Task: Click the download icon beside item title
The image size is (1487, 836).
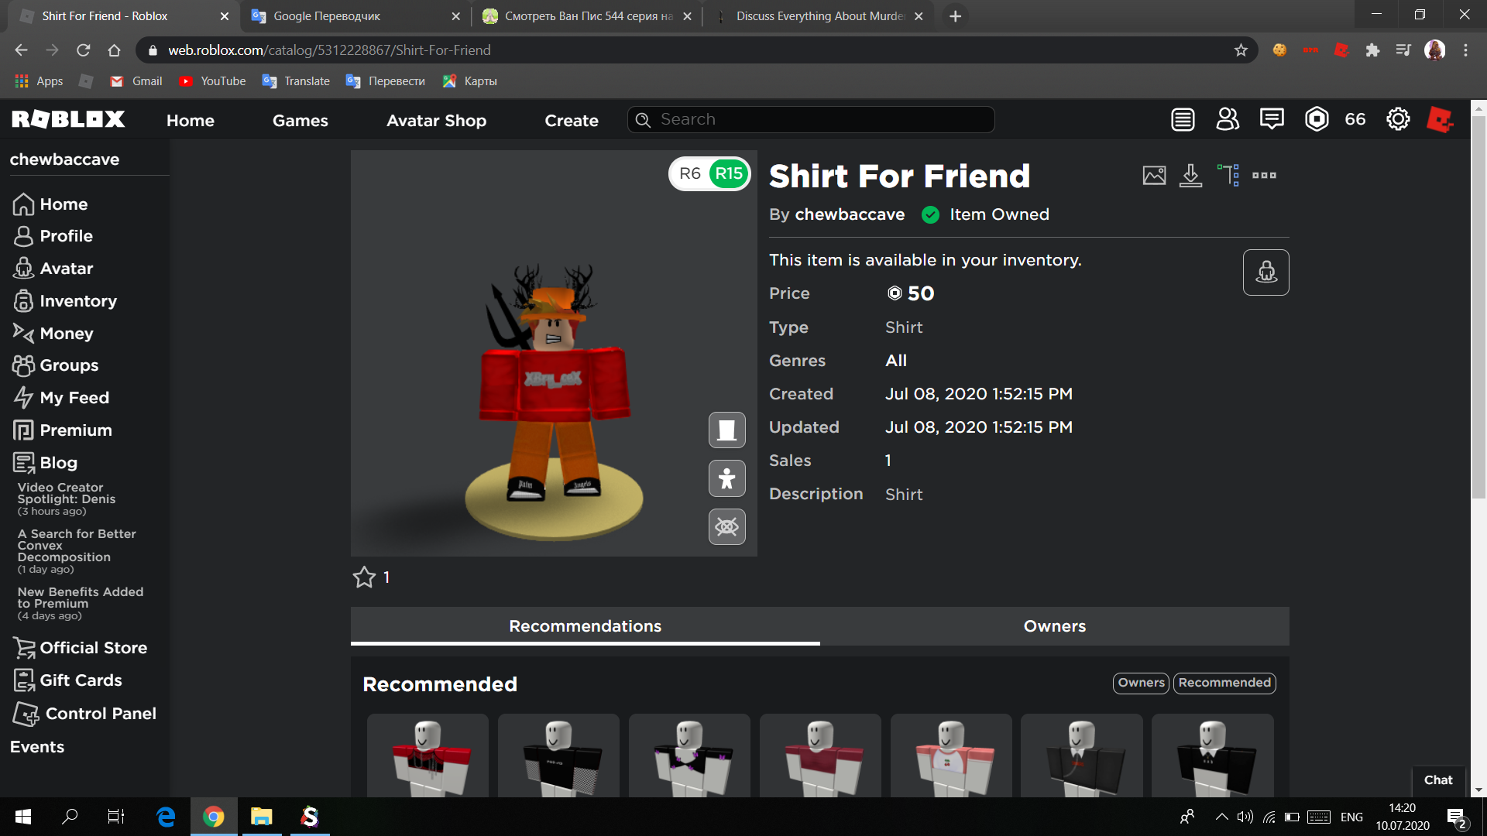Action: point(1190,176)
